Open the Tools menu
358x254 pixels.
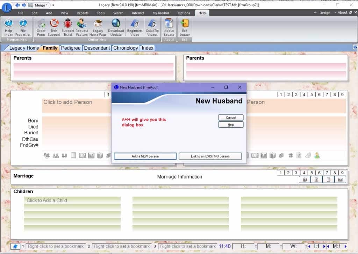coord(101,13)
